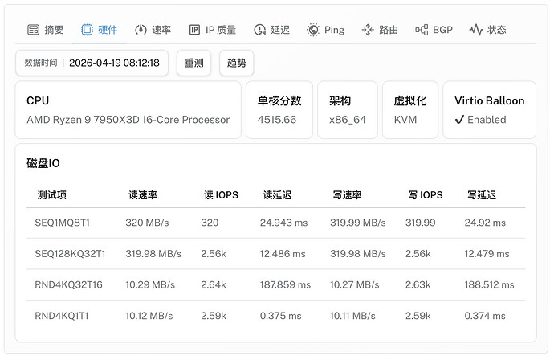Click the Ping globe icon
The width and height of the screenshot is (554, 356).
pyautogui.click(x=313, y=30)
